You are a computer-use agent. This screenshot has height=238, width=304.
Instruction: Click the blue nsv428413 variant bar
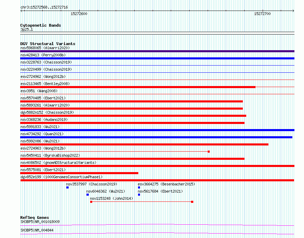[157, 58]
